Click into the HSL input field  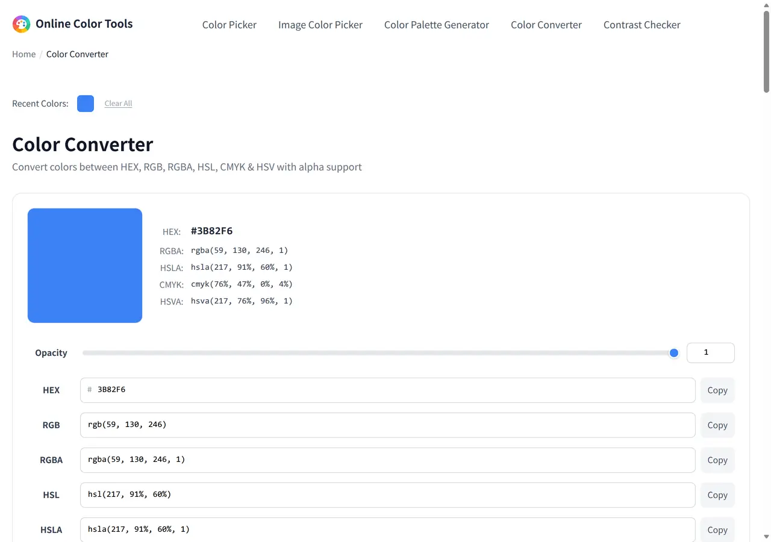click(388, 495)
